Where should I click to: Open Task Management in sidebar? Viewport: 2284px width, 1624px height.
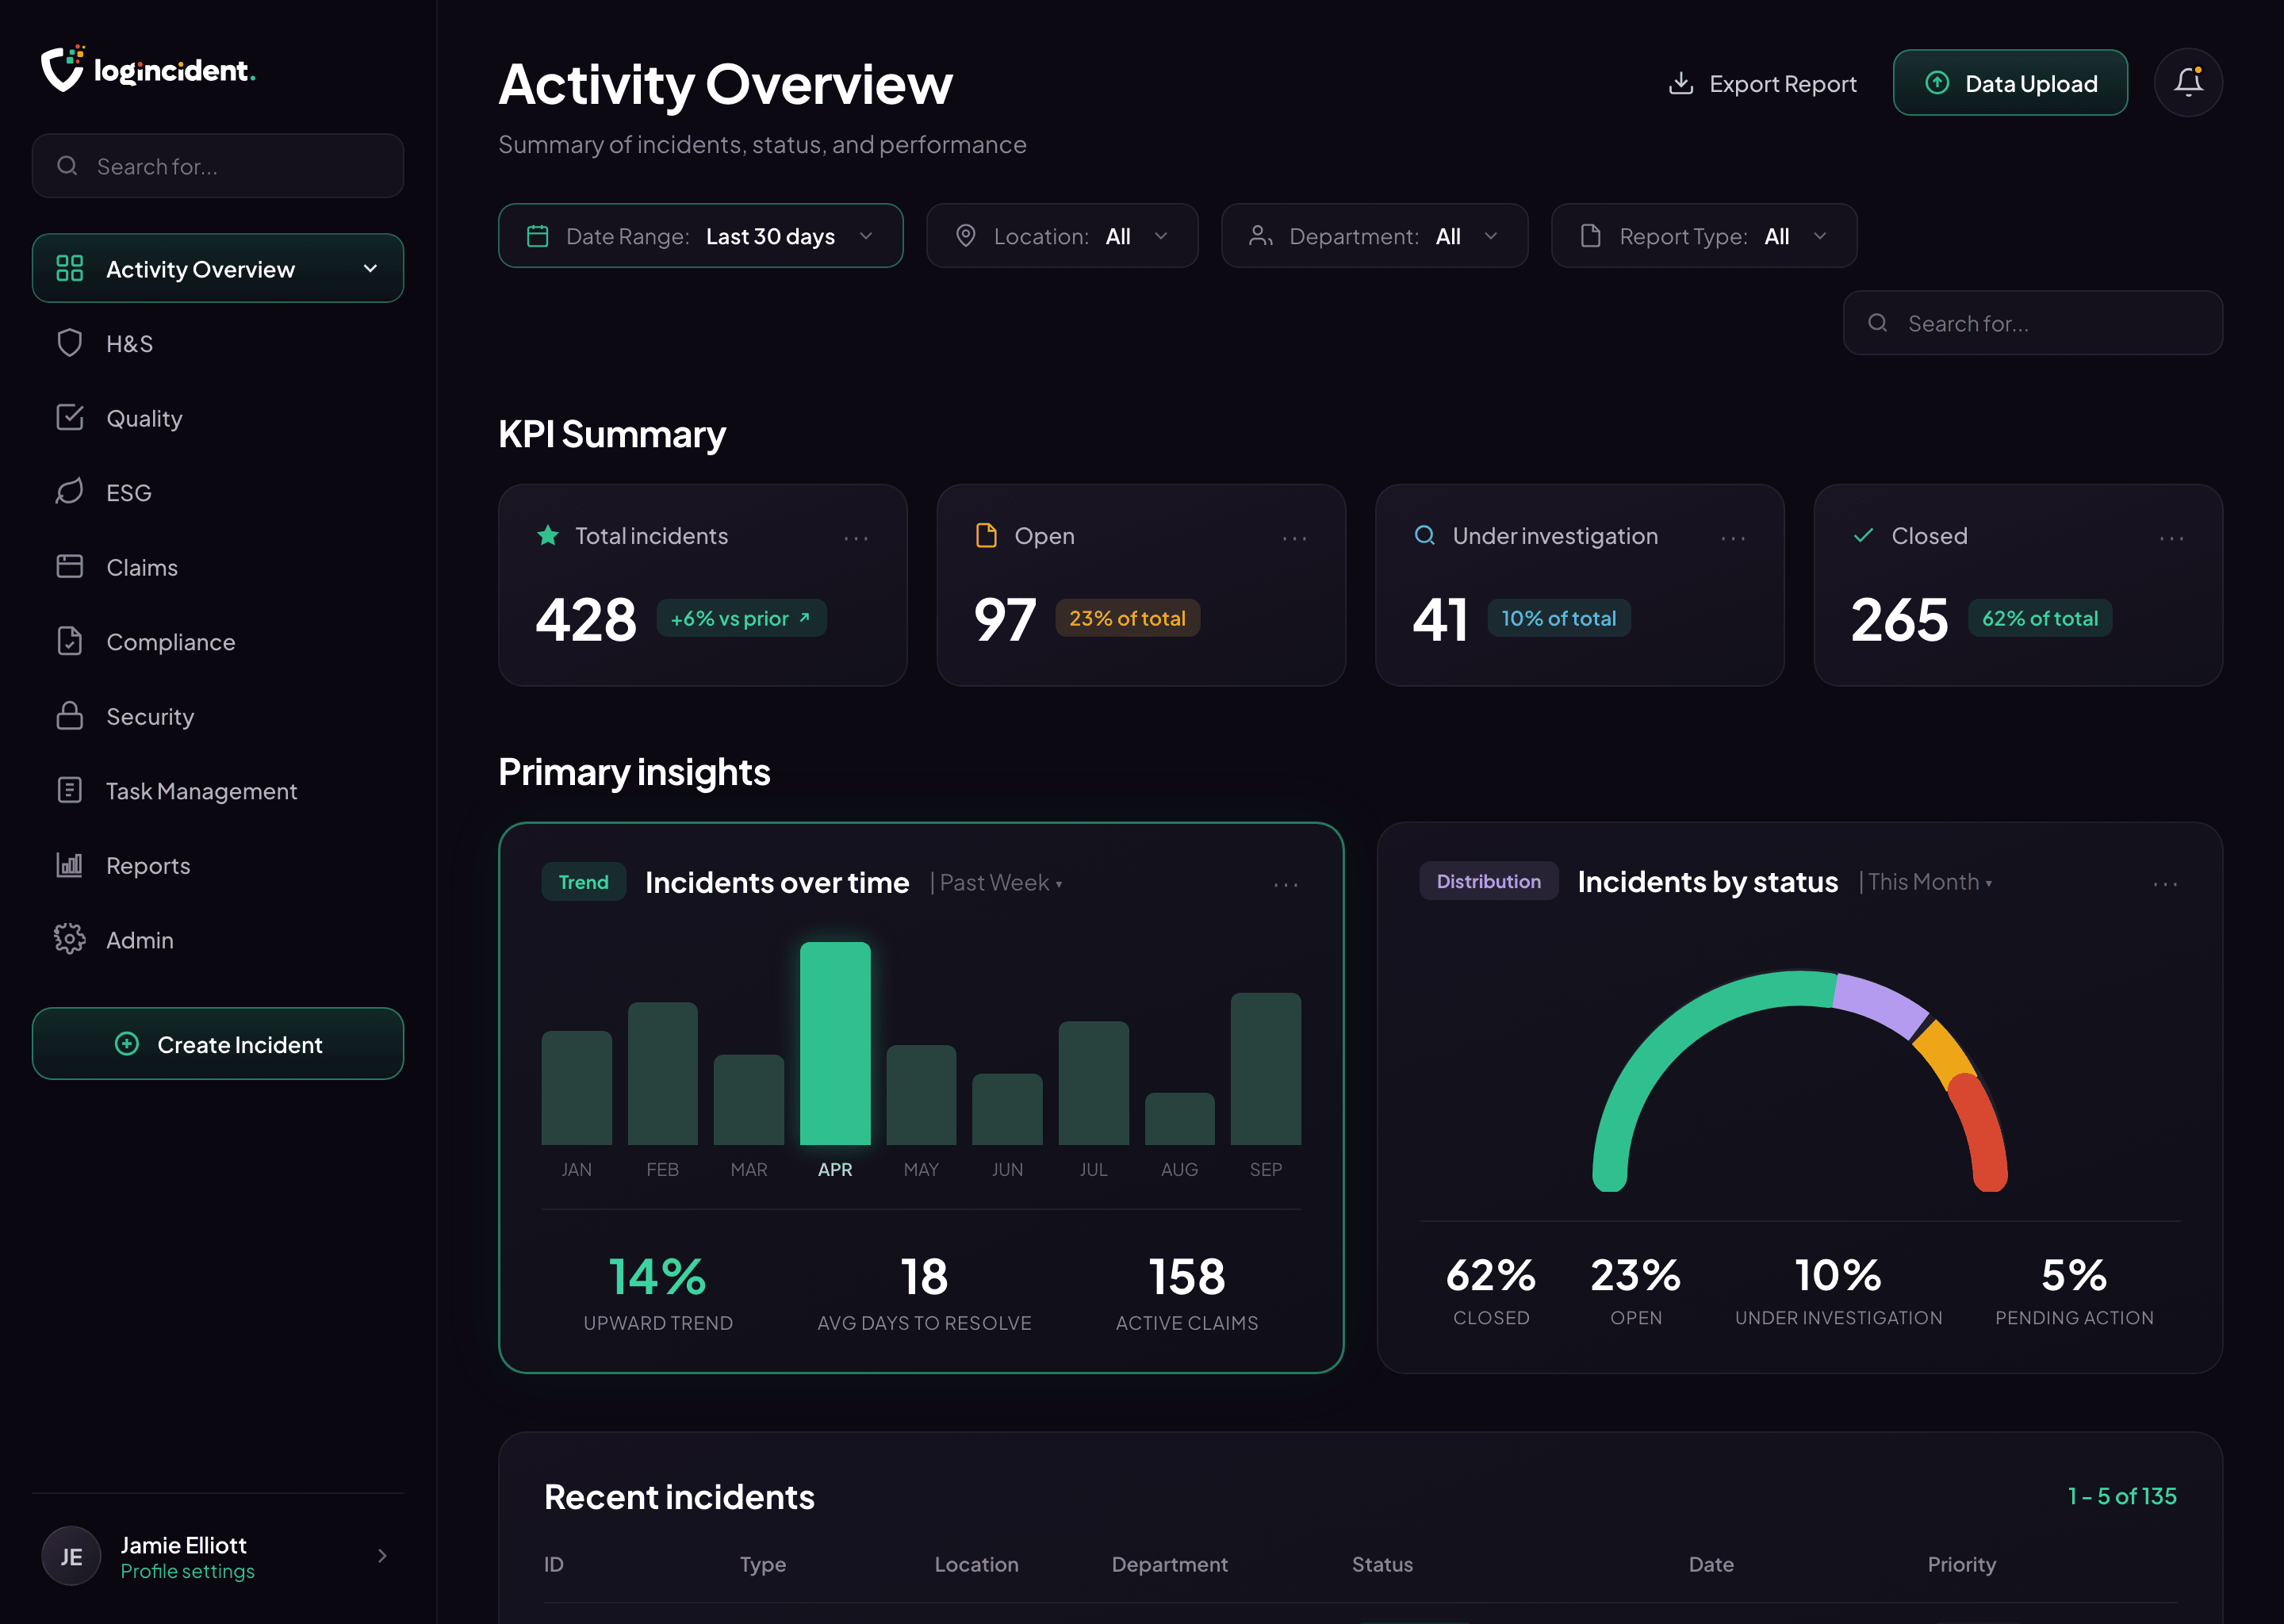(x=218, y=791)
